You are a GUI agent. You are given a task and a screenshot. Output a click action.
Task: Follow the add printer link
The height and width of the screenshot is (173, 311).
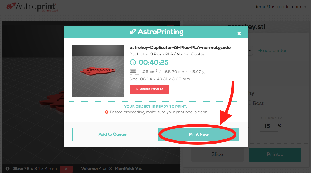[275, 51]
